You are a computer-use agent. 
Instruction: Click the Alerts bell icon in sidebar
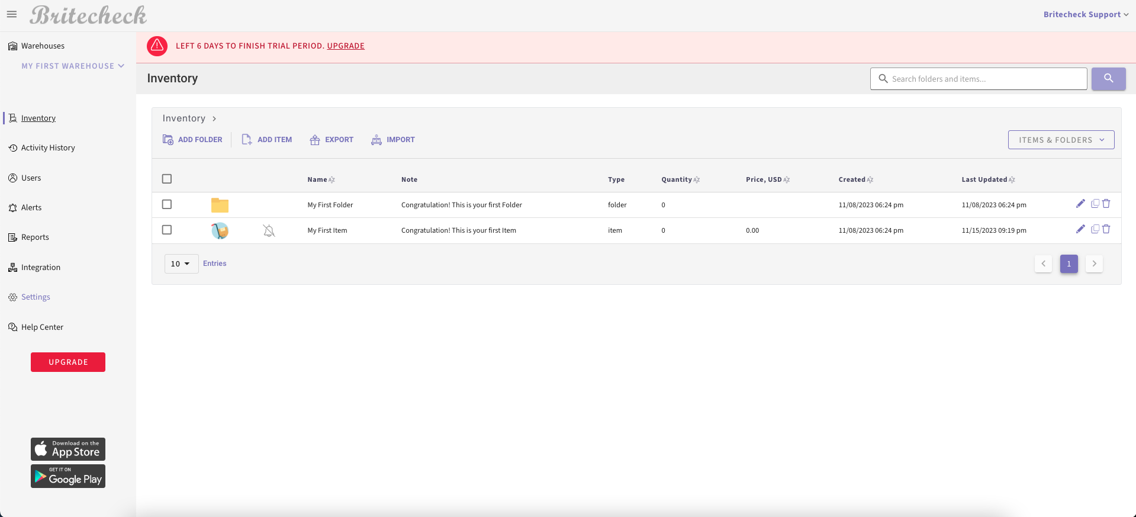coord(12,208)
